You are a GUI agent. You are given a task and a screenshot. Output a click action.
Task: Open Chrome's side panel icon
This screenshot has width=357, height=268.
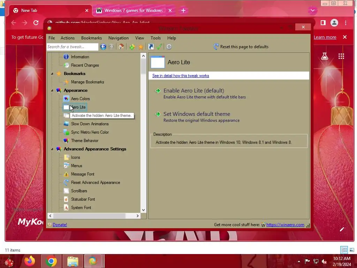pyautogui.click(x=323, y=23)
